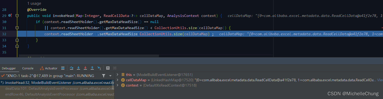
Task: Select the endRow:46 stack frame
Action: click(x=57, y=94)
